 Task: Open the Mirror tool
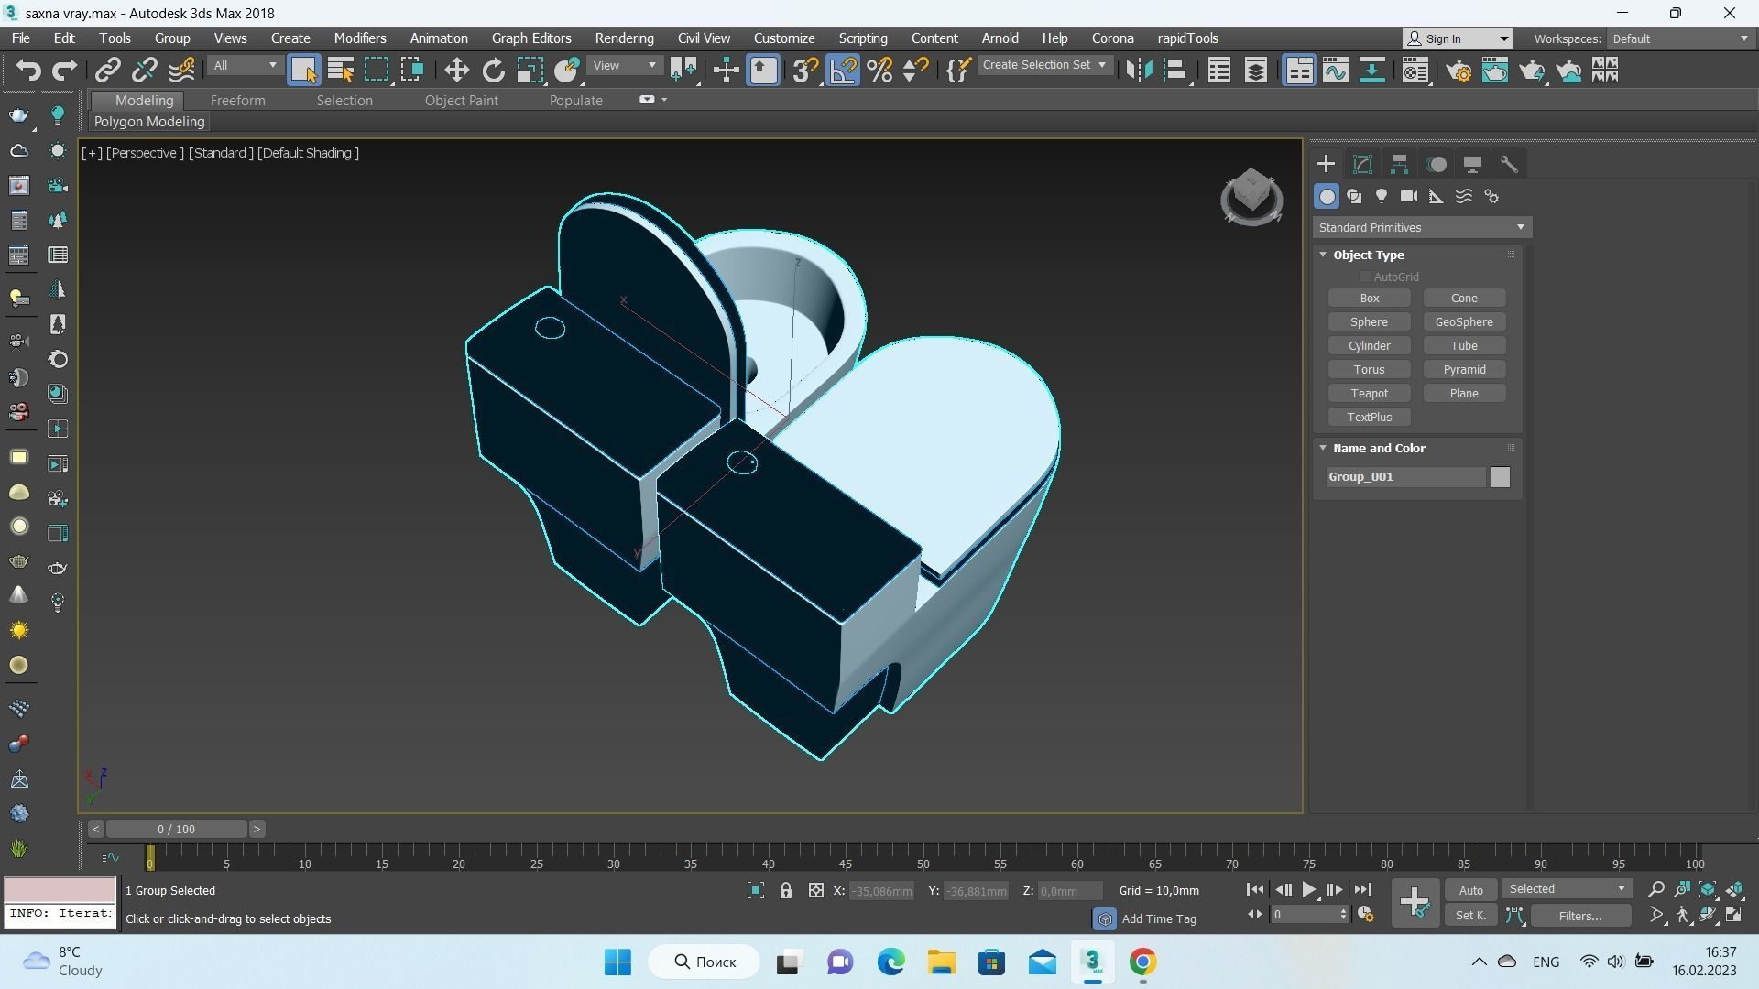pyautogui.click(x=1139, y=71)
